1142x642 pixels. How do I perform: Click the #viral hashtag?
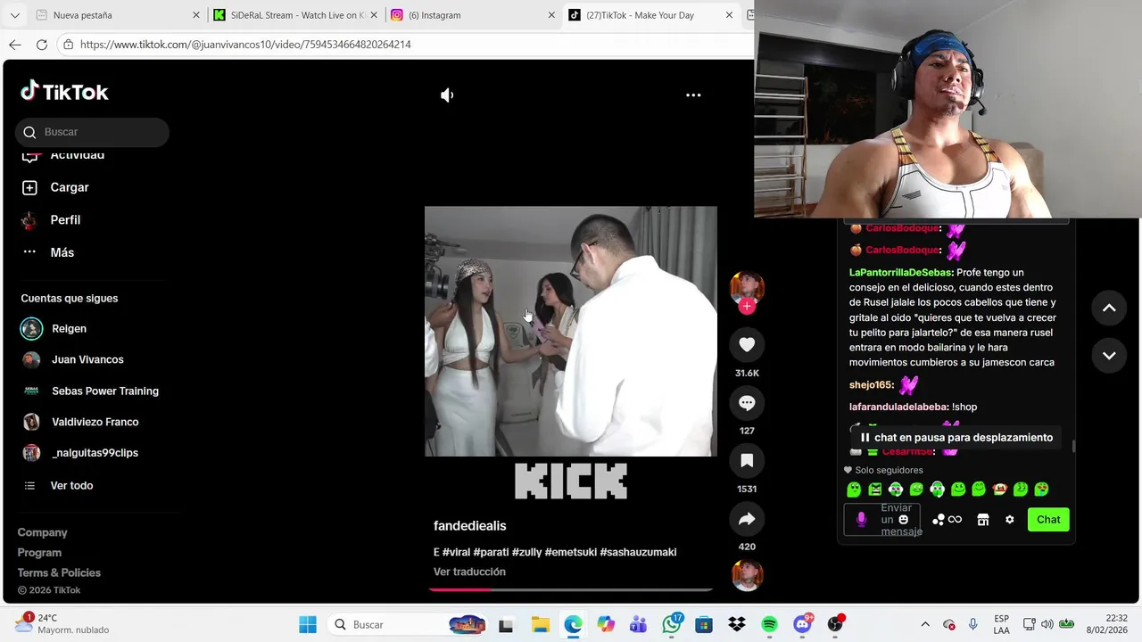(456, 553)
